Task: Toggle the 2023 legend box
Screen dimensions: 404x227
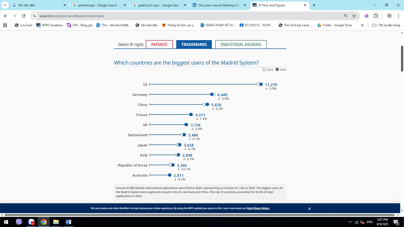Action: (x=264, y=69)
